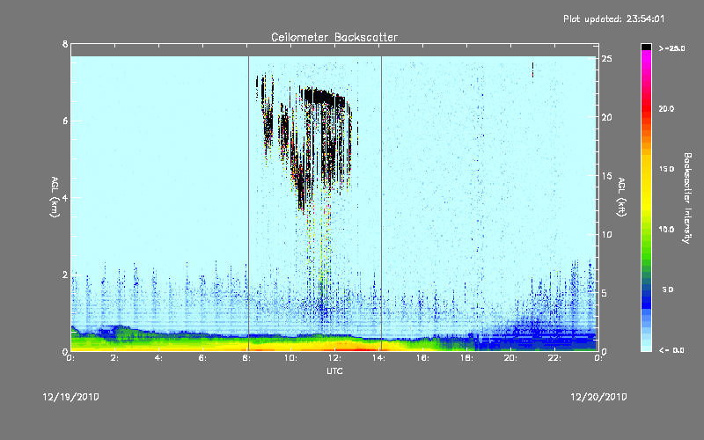Click the "Ceilometer Backscatter" plot title
The image size is (704, 440).
334,37
